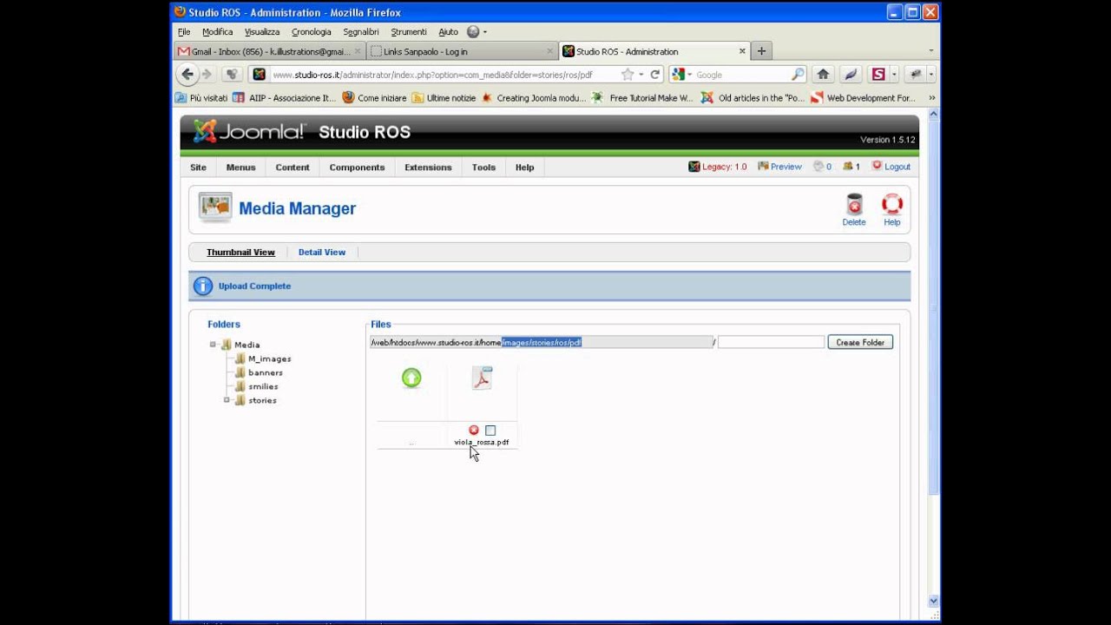Image resolution: width=1111 pixels, height=625 pixels.
Task: Click the new folder name input field
Action: click(x=771, y=342)
